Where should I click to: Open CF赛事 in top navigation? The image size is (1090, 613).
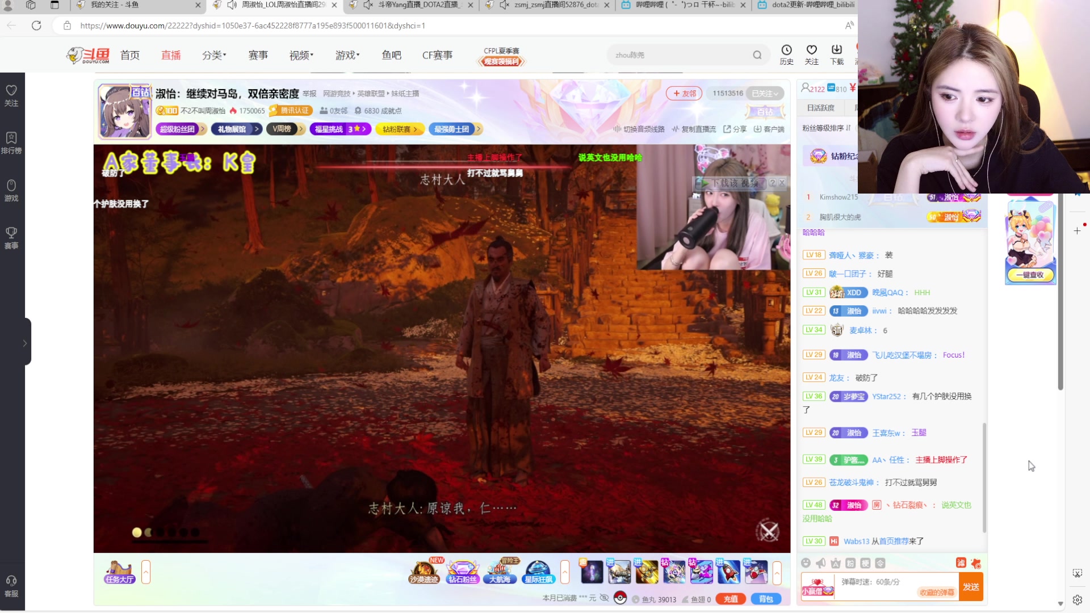(x=438, y=55)
